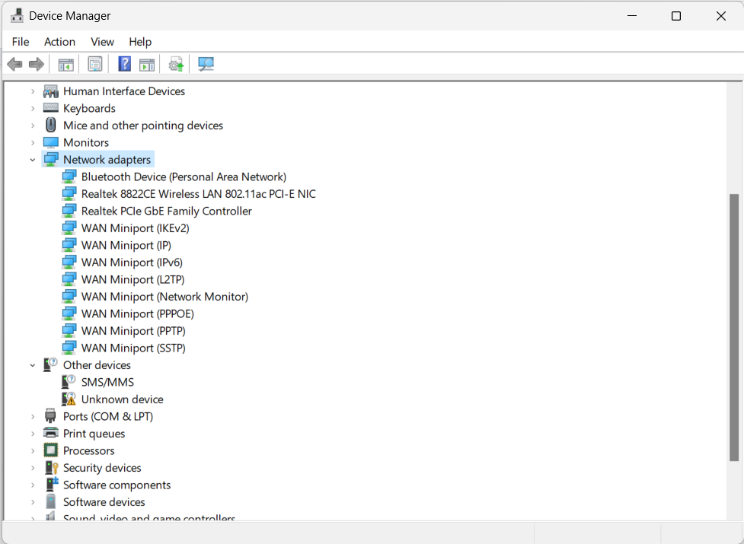Click Scan for hardware changes icon
This screenshot has width=744, height=544.
click(x=206, y=65)
